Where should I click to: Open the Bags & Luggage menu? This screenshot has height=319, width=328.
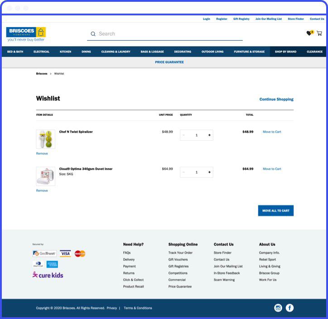pyautogui.click(x=152, y=52)
